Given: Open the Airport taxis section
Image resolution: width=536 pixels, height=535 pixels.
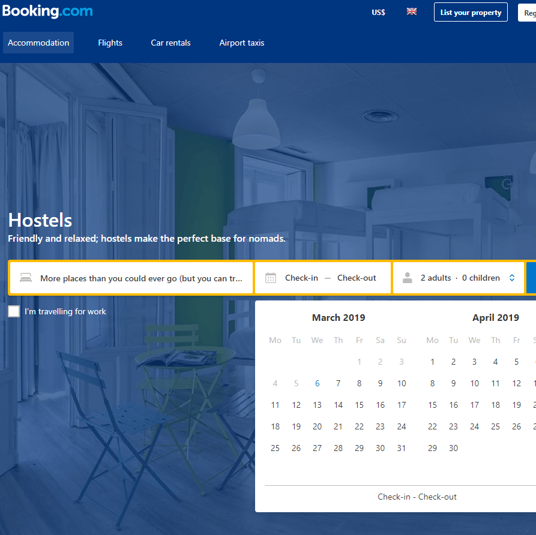Looking at the screenshot, I should 241,43.
